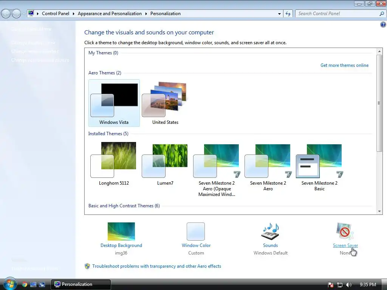Click the 'None' text under Screen Saver
This screenshot has height=290, width=387.
(345, 253)
